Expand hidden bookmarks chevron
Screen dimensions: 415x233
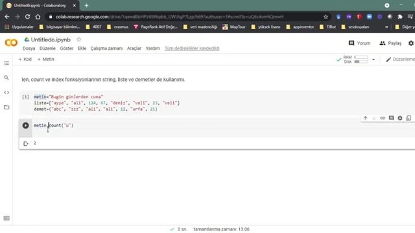click(386, 27)
